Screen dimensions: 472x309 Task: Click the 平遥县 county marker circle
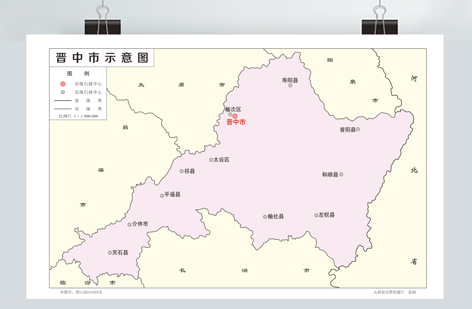tap(162, 195)
